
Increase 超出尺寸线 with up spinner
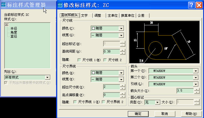[122, 86]
